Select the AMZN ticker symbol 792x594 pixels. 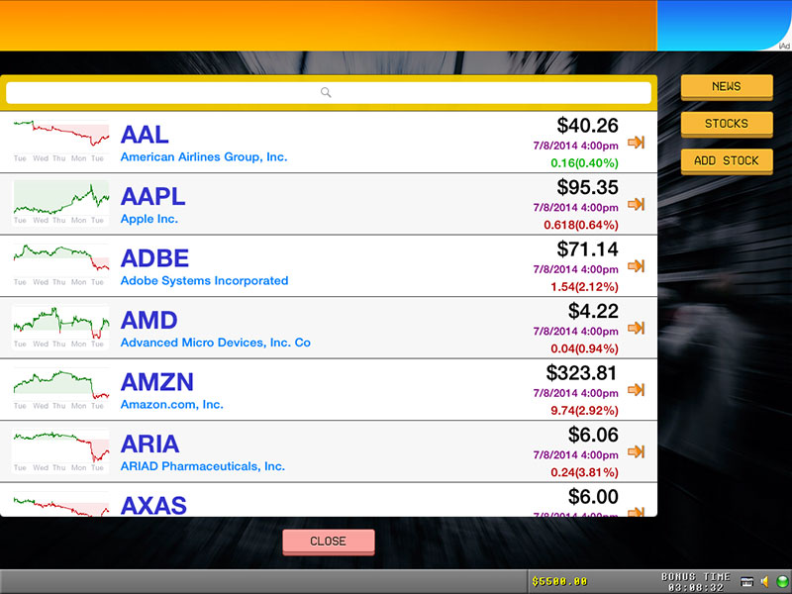(157, 382)
